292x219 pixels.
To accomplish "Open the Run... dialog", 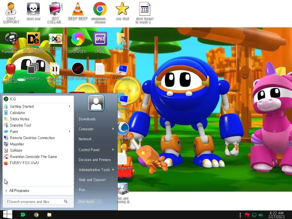I will (x=83, y=190).
